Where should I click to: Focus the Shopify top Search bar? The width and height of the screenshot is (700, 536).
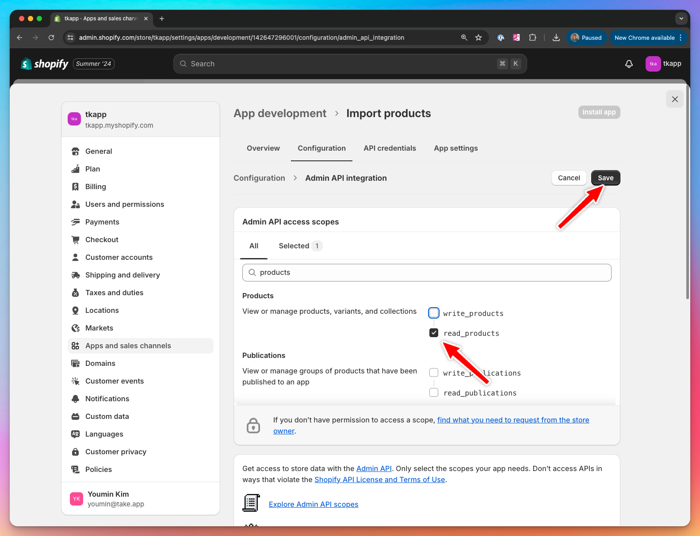click(x=350, y=64)
